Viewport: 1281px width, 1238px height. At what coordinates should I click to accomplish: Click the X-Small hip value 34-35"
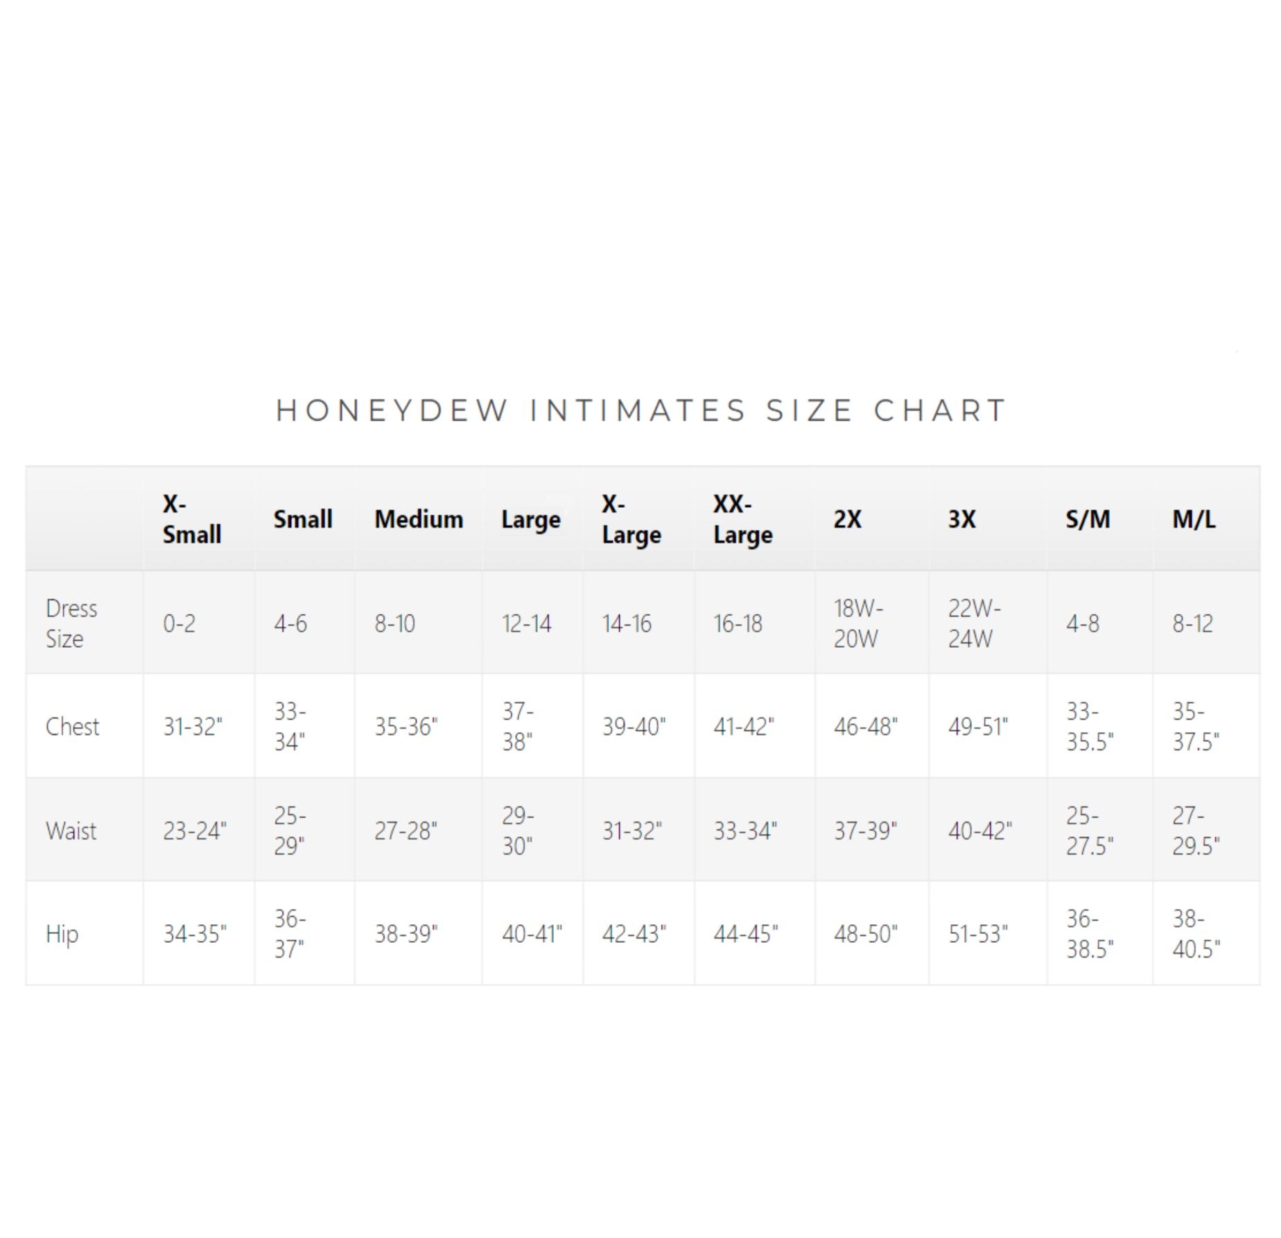(195, 934)
